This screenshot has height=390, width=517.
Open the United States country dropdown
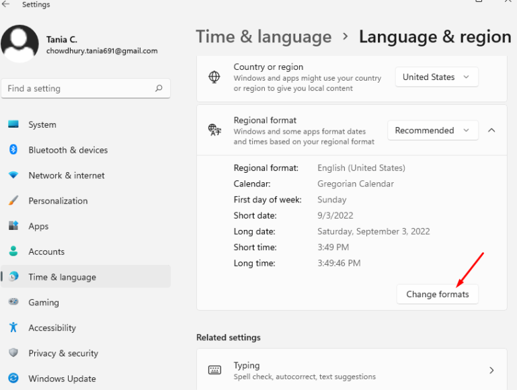[436, 77]
